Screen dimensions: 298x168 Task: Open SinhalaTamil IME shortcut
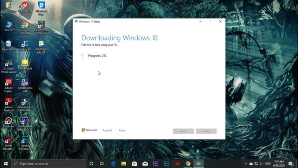coord(25,85)
